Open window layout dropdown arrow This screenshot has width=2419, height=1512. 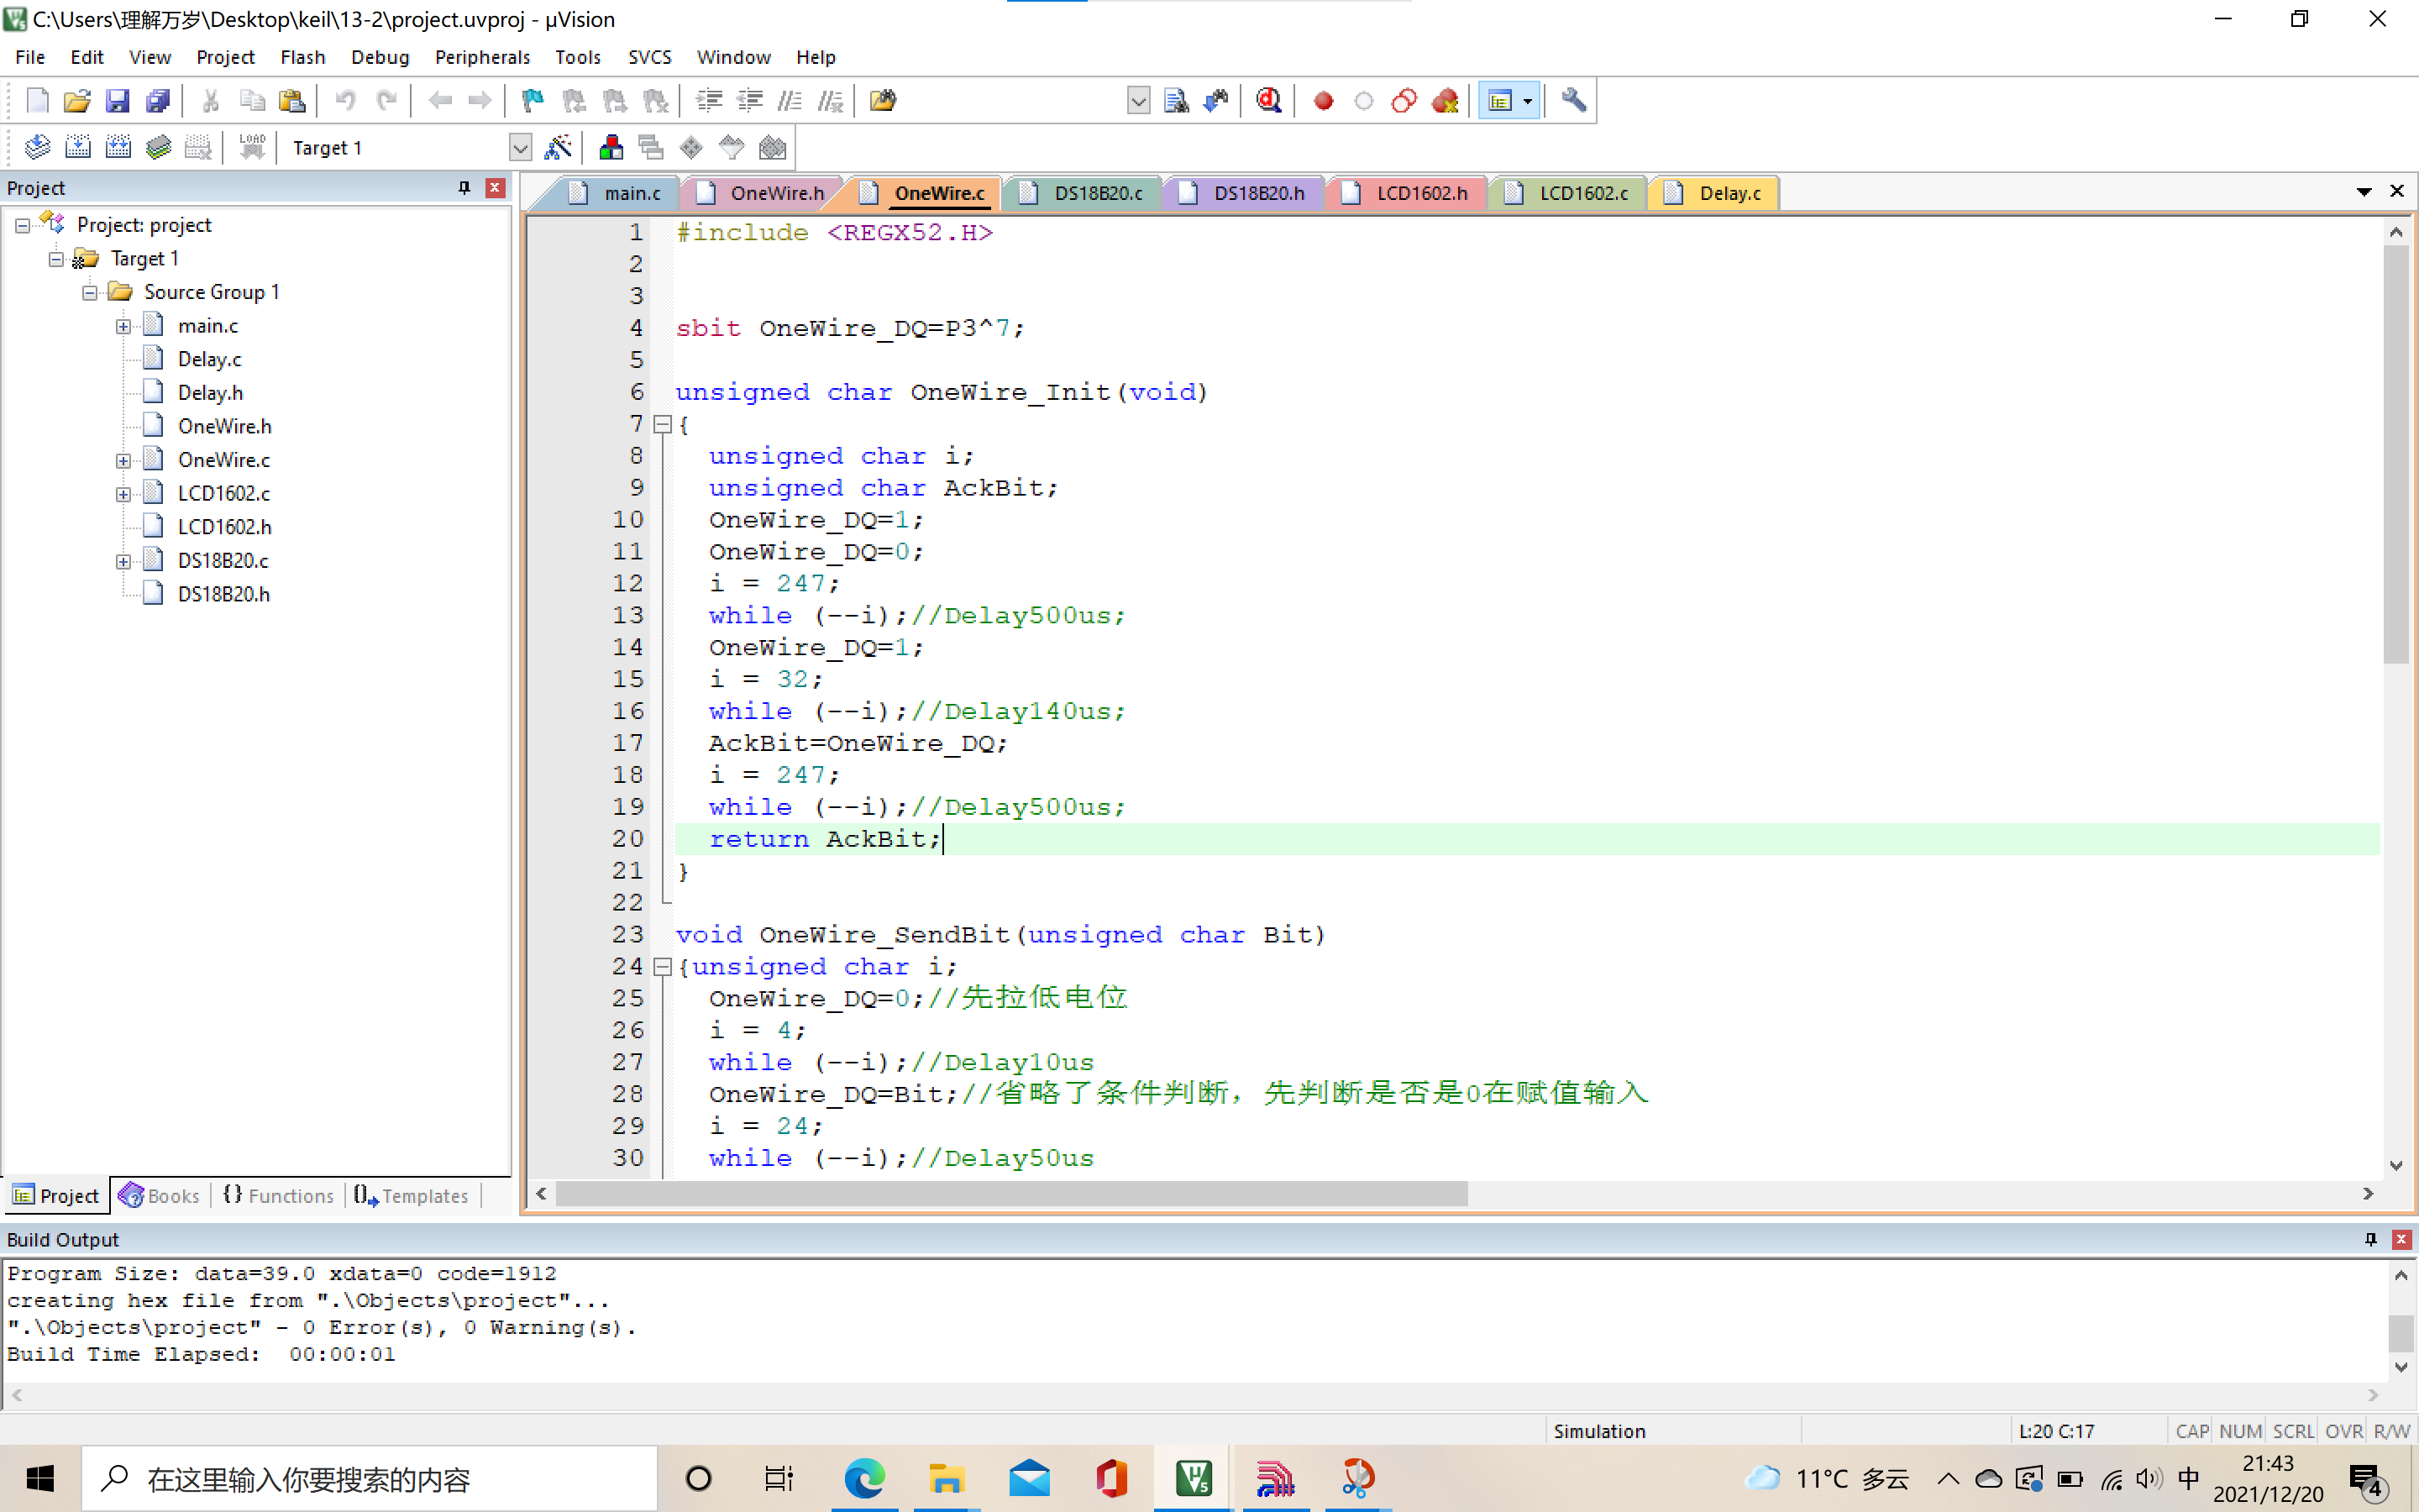click(1527, 100)
